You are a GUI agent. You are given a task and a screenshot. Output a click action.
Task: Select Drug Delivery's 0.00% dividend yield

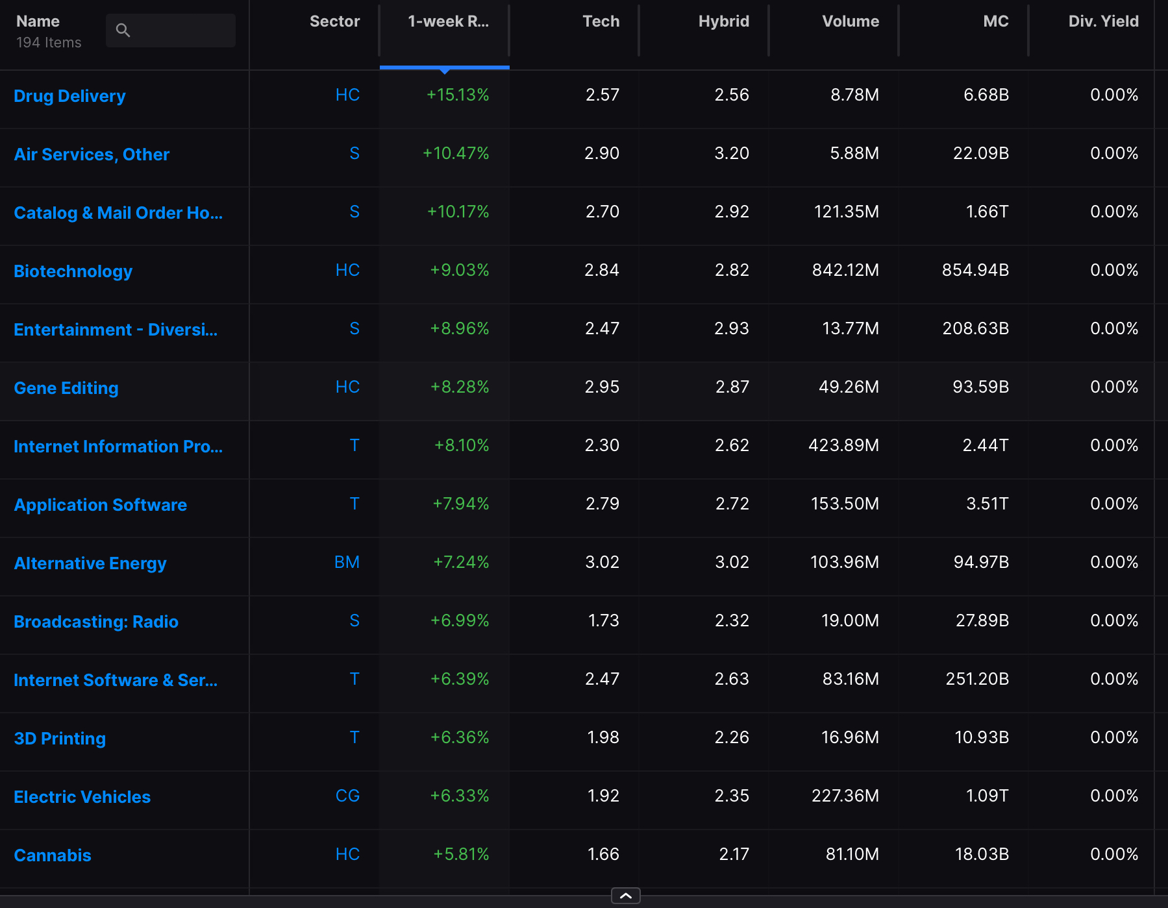pyautogui.click(x=1114, y=95)
